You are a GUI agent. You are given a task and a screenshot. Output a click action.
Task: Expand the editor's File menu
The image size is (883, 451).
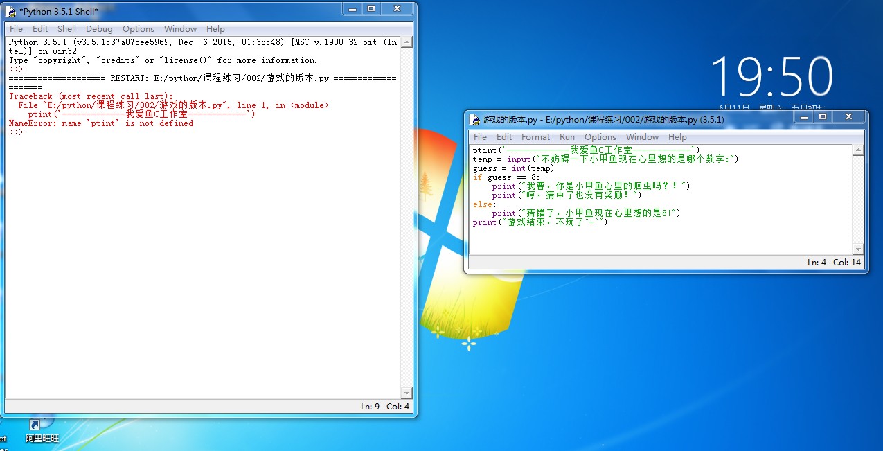(480, 137)
